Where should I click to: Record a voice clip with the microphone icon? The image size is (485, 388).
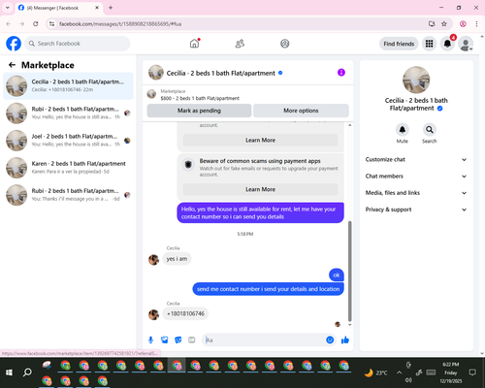[x=150, y=339]
